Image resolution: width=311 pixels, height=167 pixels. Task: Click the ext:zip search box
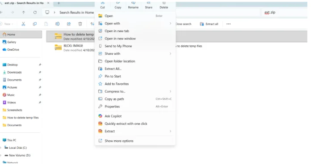click(285, 12)
